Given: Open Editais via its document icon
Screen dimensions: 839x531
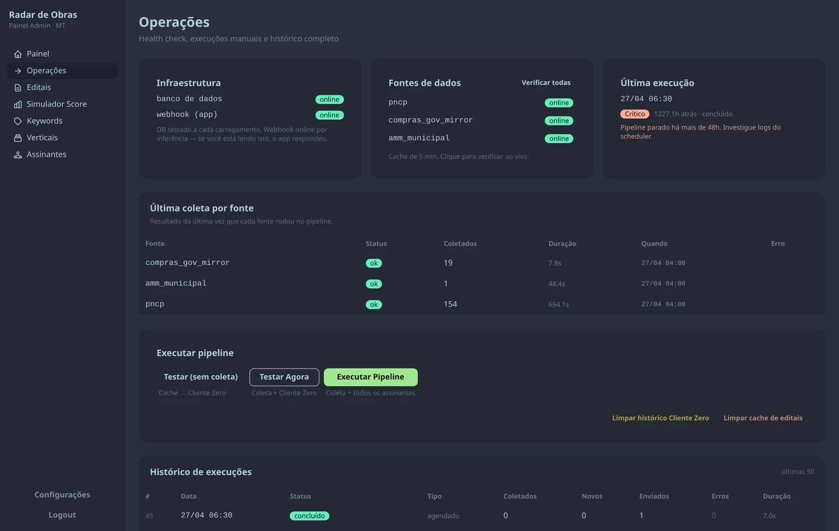Looking at the screenshot, I should click(x=18, y=88).
